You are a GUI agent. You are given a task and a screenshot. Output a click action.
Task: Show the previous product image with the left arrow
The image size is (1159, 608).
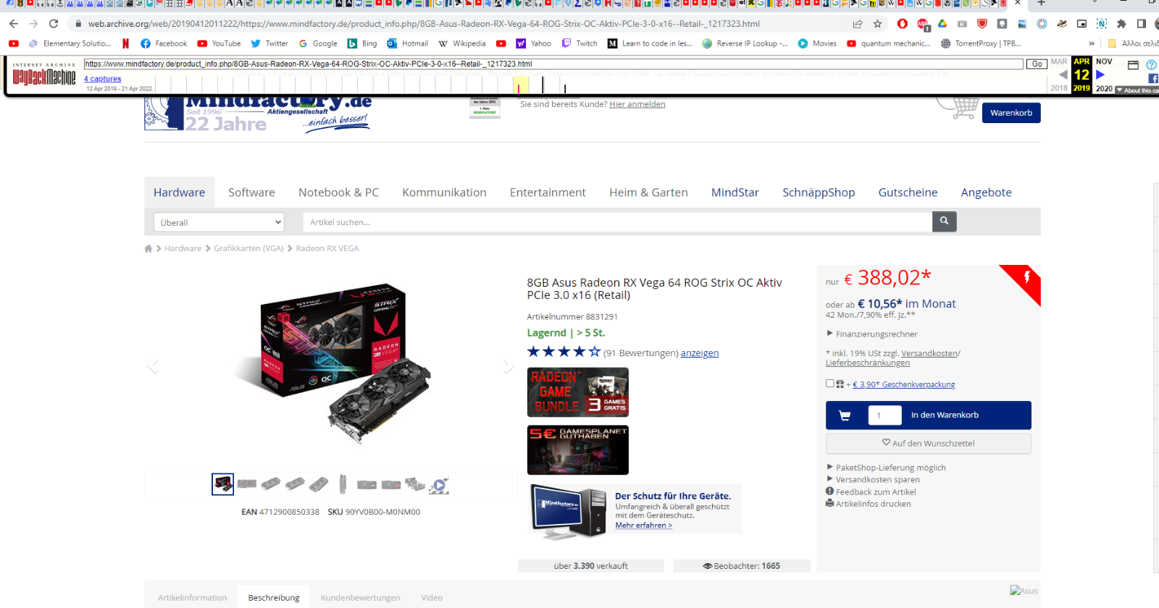[153, 366]
